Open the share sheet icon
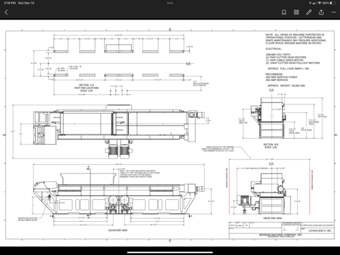Viewport: 340px width, 255px height. click(321, 12)
